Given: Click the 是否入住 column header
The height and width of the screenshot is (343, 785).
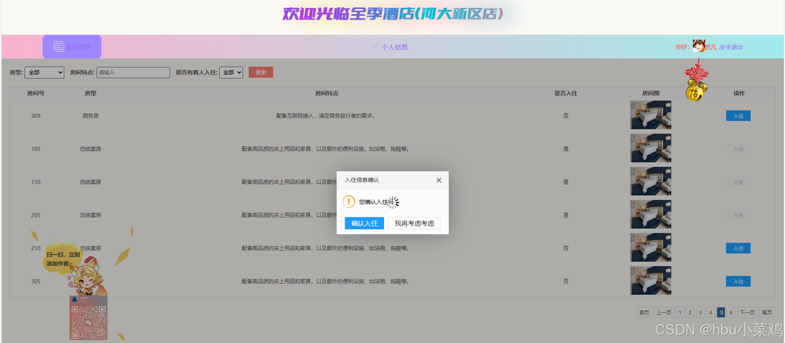Looking at the screenshot, I should (566, 93).
